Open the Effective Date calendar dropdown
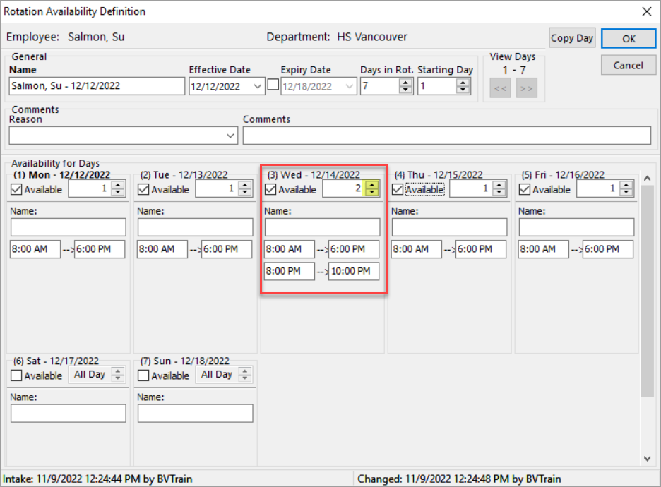 click(258, 85)
